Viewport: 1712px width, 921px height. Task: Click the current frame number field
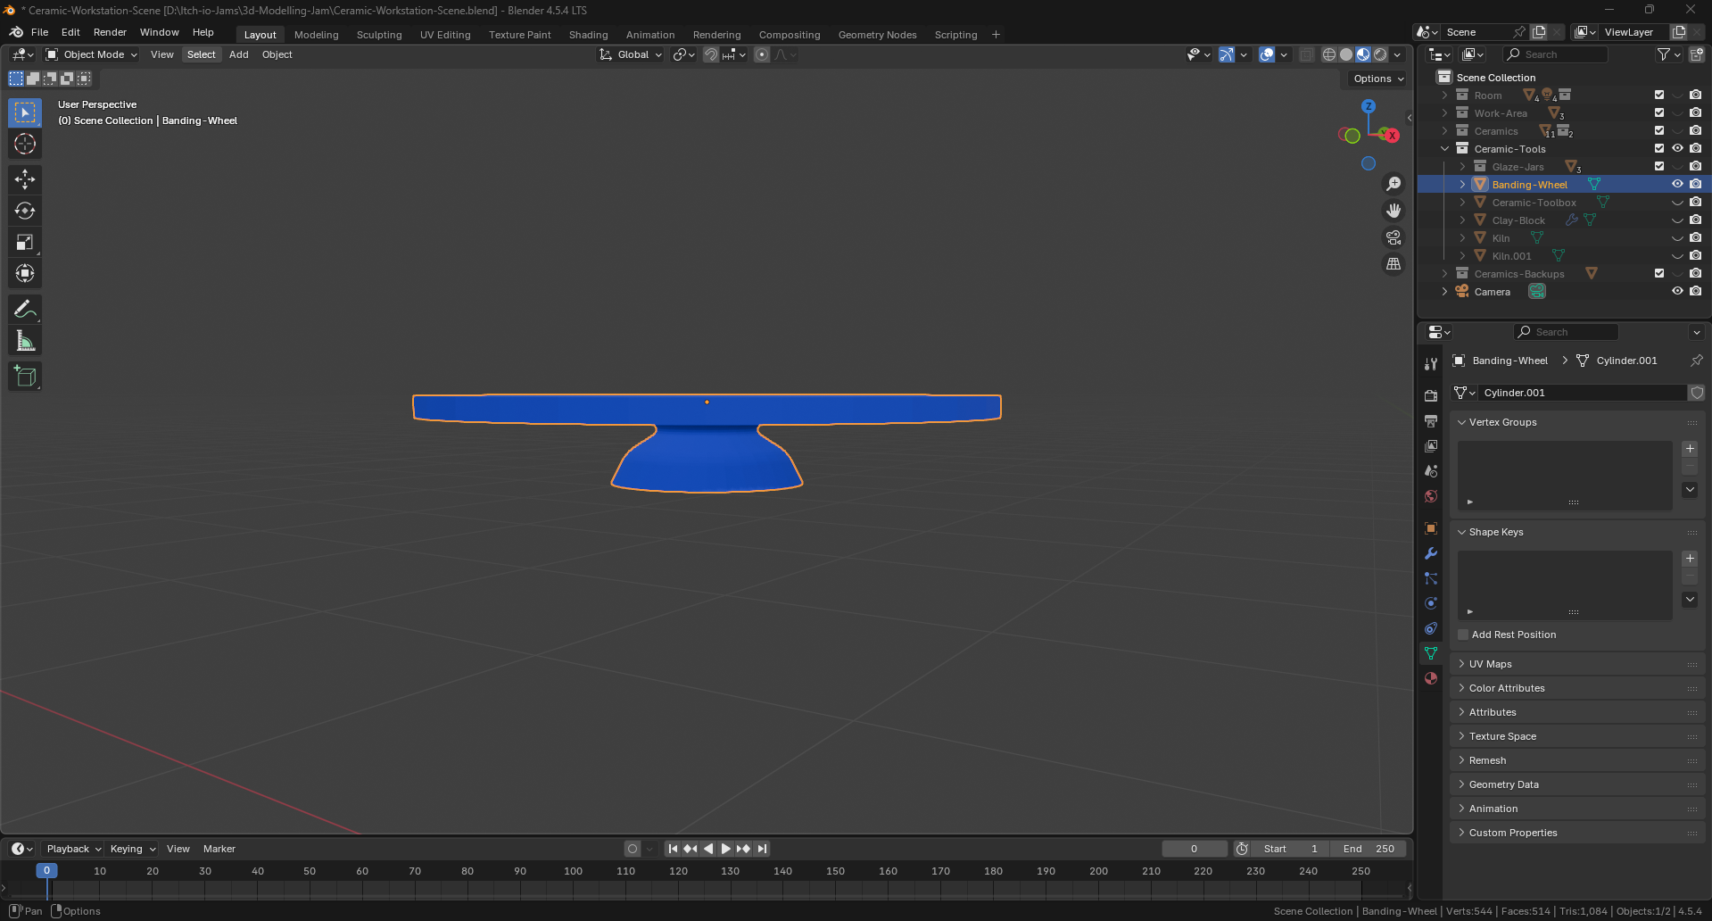(x=1195, y=849)
